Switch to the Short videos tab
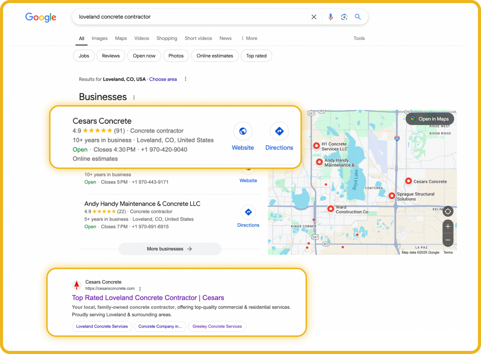The height and width of the screenshot is (354, 481). click(198, 38)
